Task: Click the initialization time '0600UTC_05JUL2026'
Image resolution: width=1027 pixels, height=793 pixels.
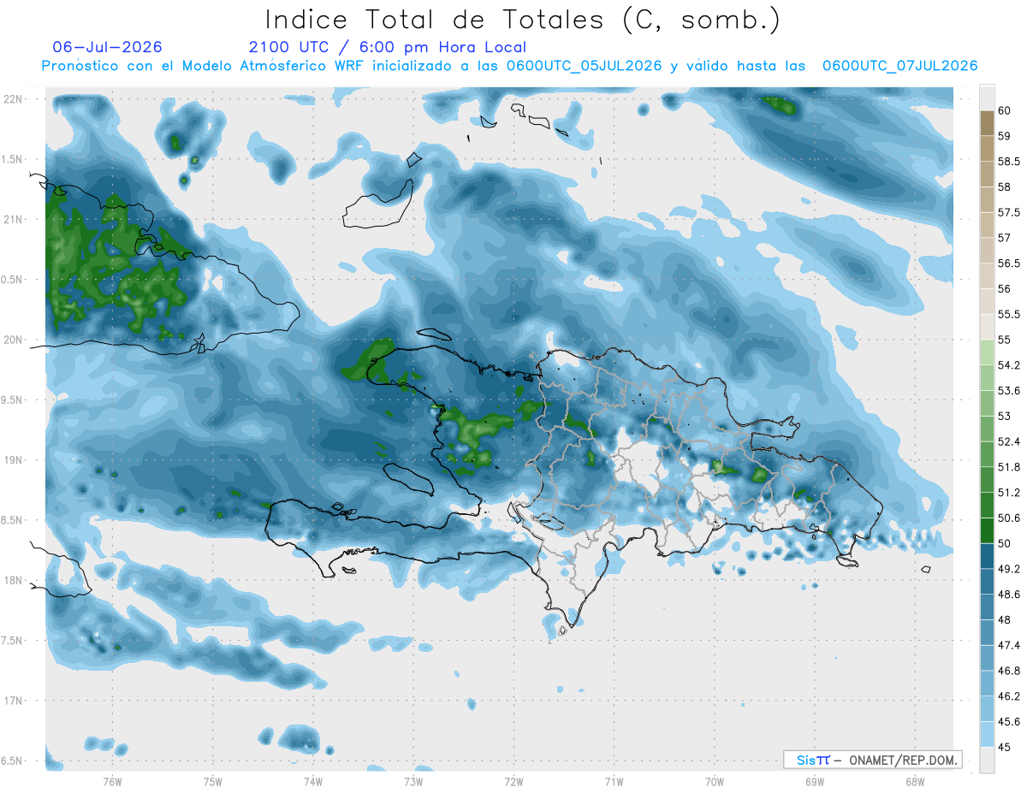Action: click(584, 66)
